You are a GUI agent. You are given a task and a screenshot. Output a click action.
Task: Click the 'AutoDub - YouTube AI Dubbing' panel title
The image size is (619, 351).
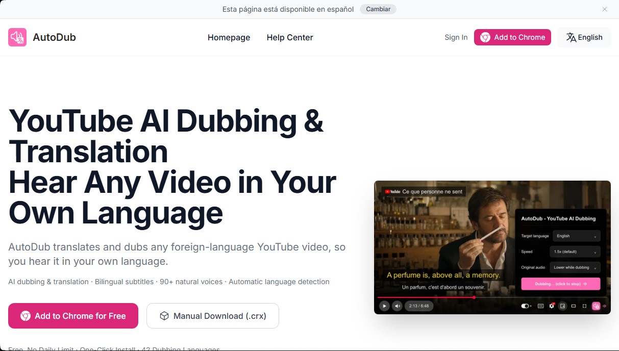tap(558, 218)
